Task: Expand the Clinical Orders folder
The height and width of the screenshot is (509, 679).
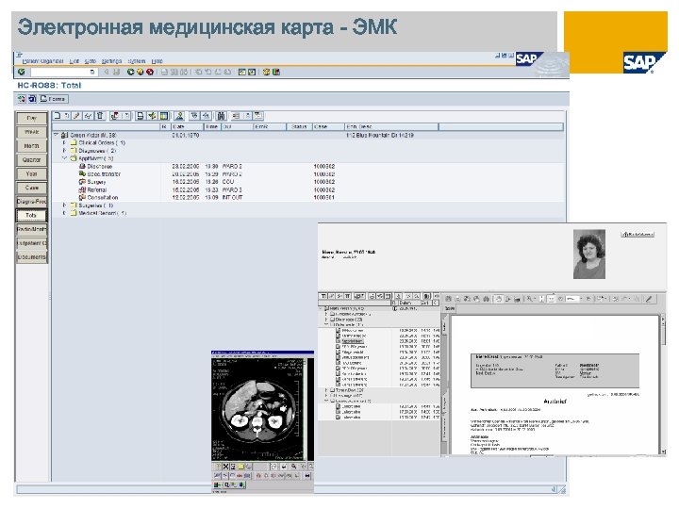Action: click(64, 142)
